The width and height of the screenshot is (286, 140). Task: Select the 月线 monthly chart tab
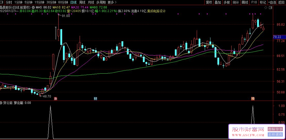click(91, 2)
